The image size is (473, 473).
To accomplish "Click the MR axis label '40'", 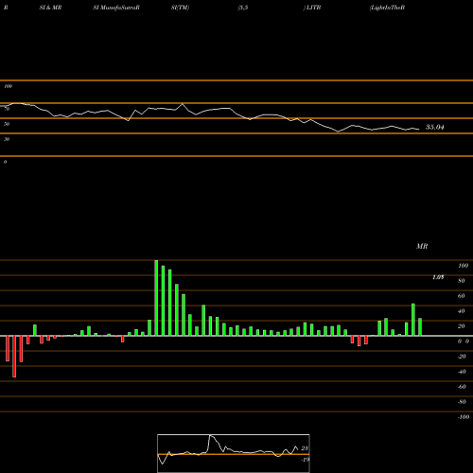I will [x=462, y=311].
